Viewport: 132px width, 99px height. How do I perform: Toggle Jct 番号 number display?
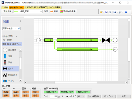pos(16,96)
